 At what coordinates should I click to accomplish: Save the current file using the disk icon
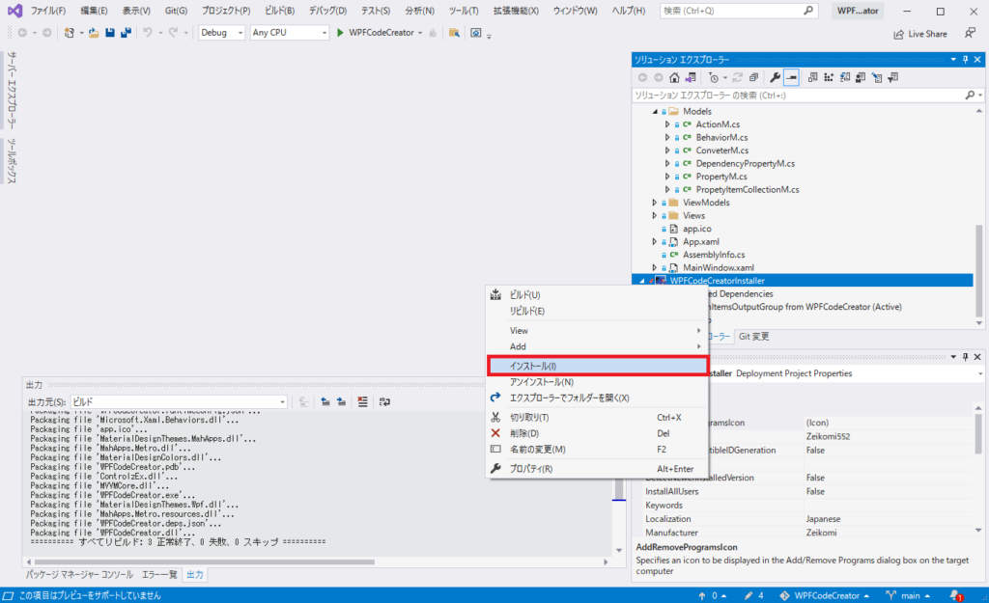pos(110,33)
